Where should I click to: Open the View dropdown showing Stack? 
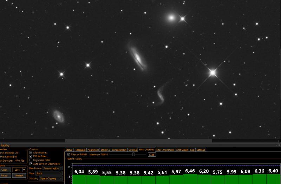coord(49,173)
